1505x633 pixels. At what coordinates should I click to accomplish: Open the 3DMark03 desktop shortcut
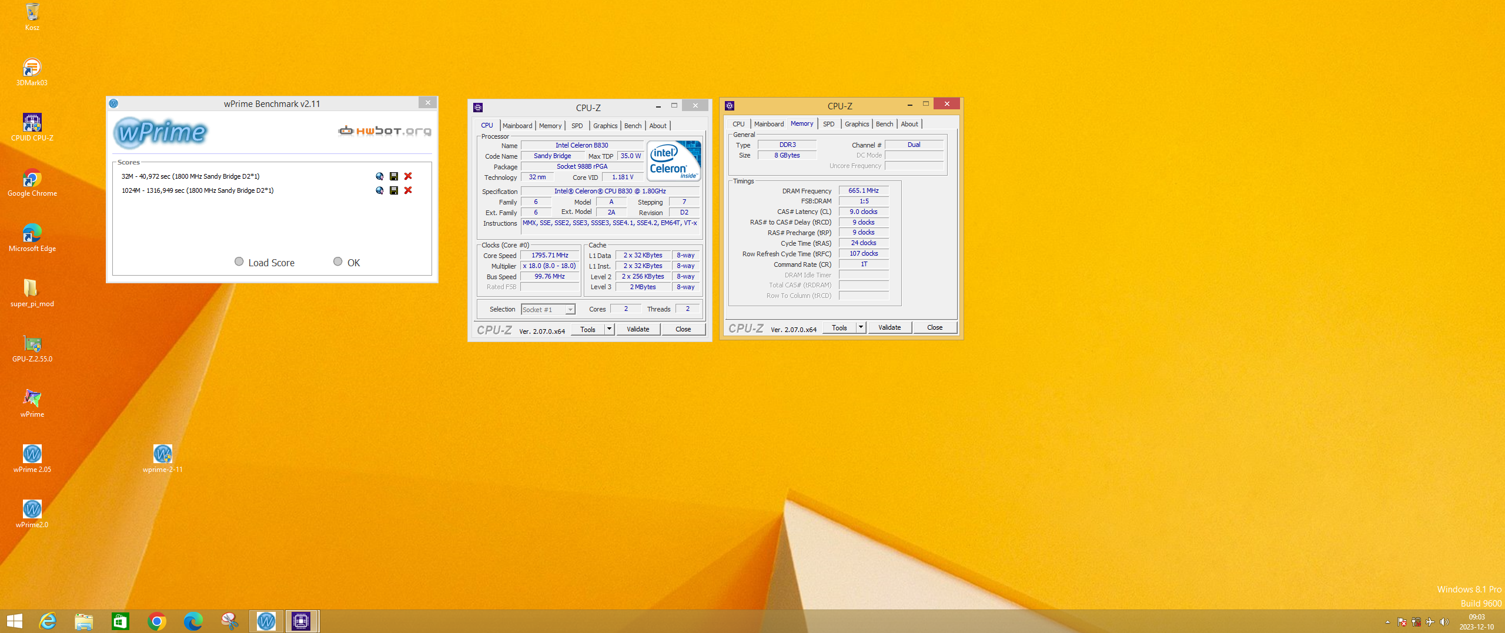click(x=32, y=72)
